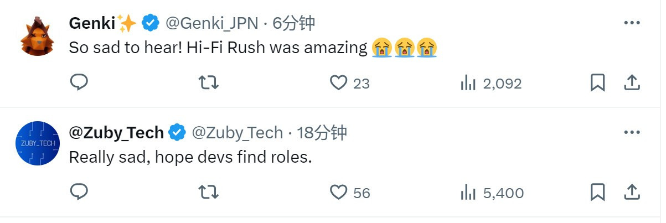Viewport: 666px width, 223px height.
Task: Bookmark Genki's Hi-Fi Rush tweet
Action: [597, 83]
